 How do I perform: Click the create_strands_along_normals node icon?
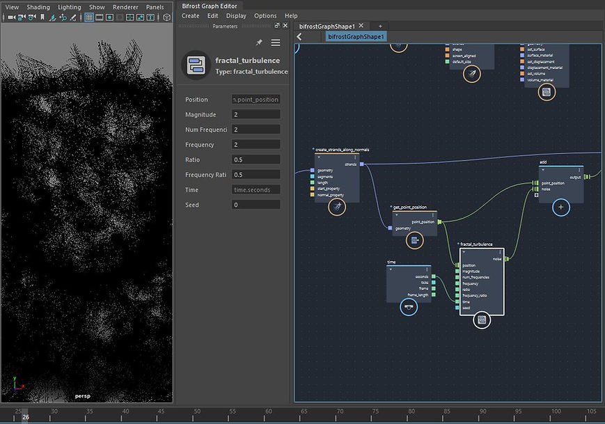337,207
